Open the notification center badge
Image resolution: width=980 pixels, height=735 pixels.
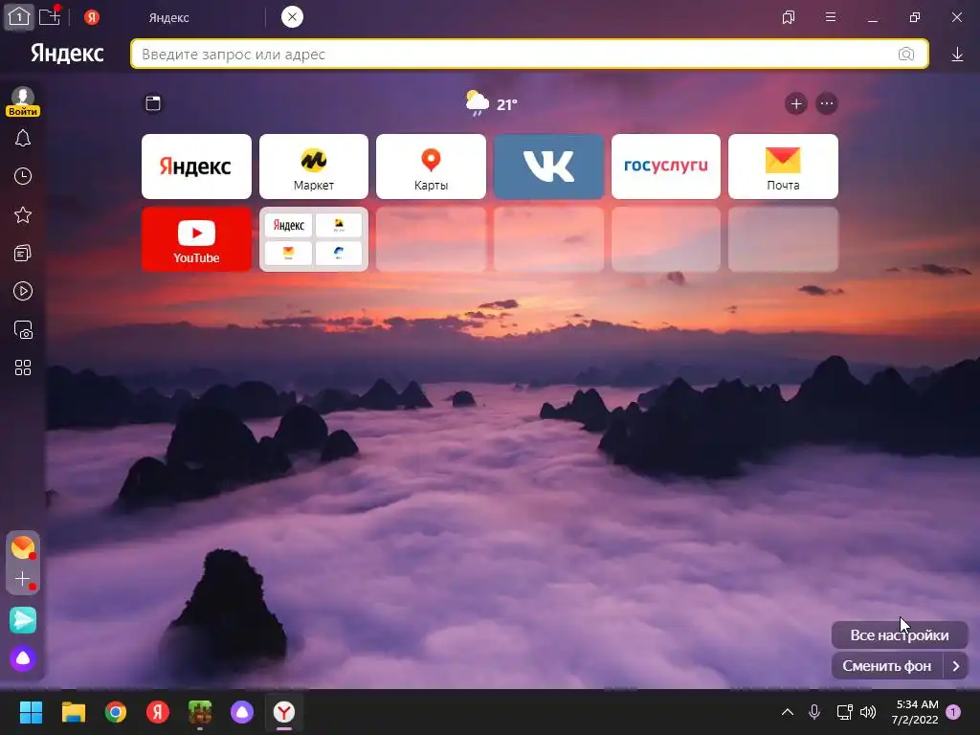click(x=953, y=712)
